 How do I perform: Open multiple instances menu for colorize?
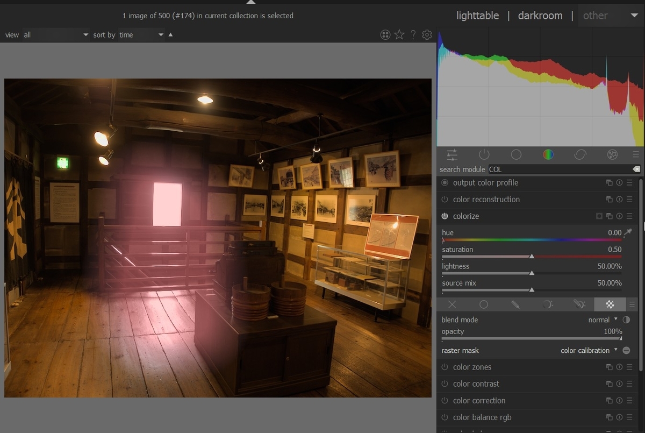click(609, 216)
